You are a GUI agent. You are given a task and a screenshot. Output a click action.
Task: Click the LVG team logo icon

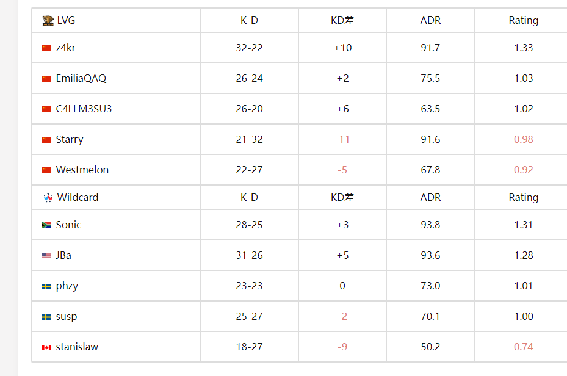(x=48, y=21)
